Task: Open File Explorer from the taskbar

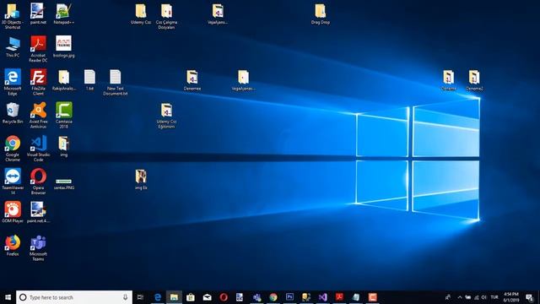Action: 174,297
